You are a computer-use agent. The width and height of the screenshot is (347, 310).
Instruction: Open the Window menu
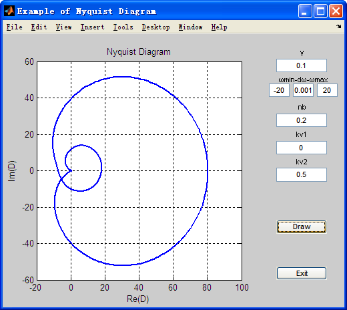[x=190, y=27]
